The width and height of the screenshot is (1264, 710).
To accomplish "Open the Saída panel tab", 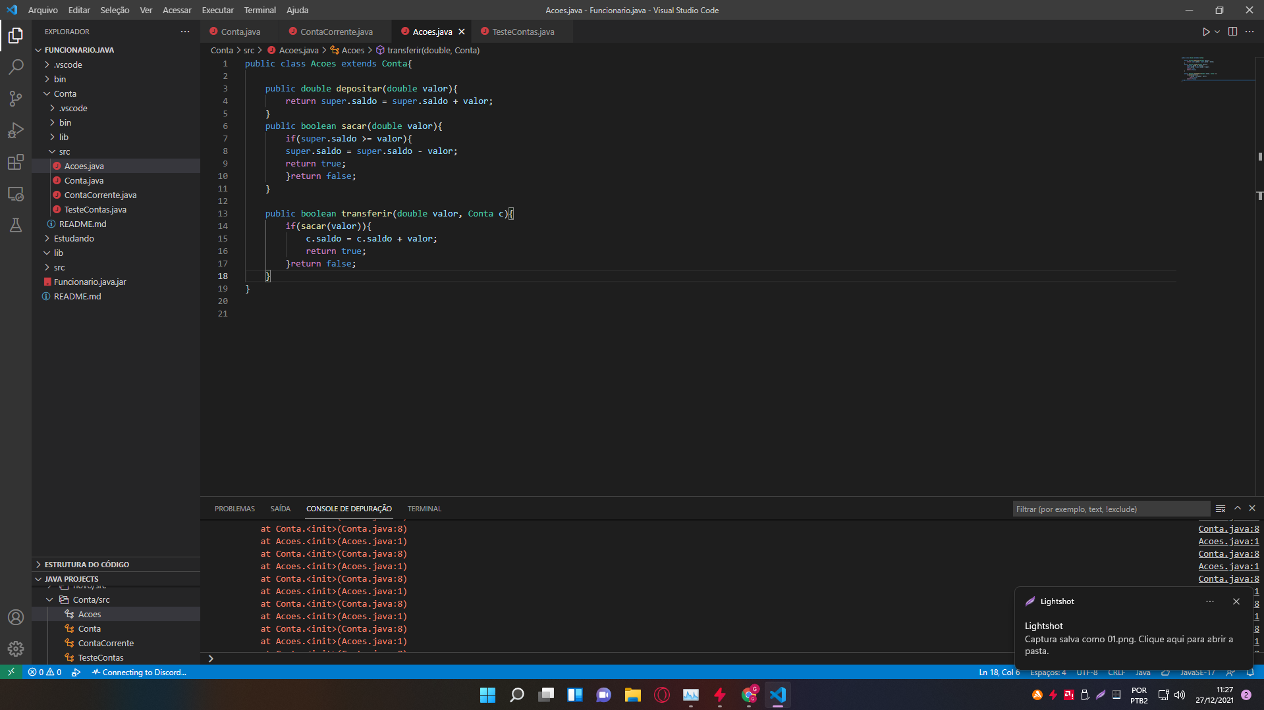I will coord(280,509).
